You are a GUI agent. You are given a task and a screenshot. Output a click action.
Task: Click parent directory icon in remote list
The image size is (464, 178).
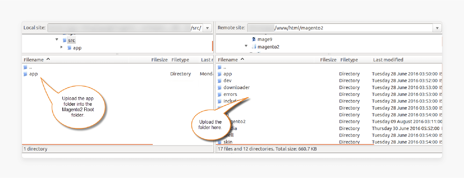click(220, 67)
